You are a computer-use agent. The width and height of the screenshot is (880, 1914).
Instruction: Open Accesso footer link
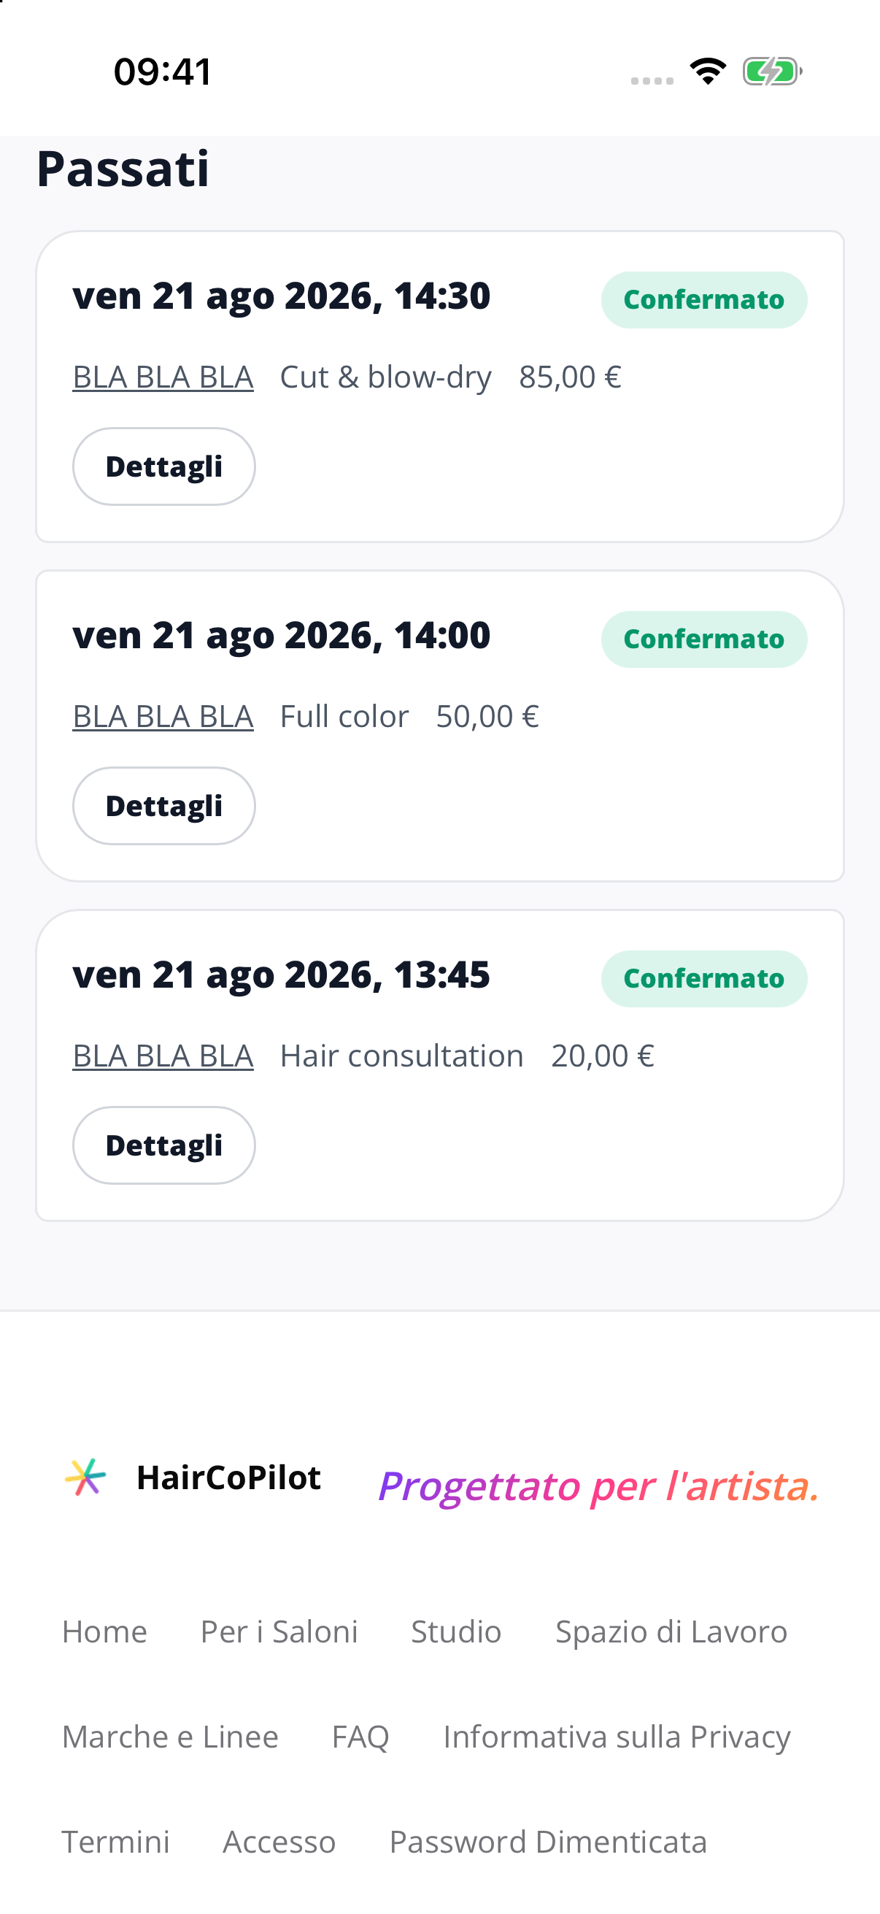pos(279,1842)
